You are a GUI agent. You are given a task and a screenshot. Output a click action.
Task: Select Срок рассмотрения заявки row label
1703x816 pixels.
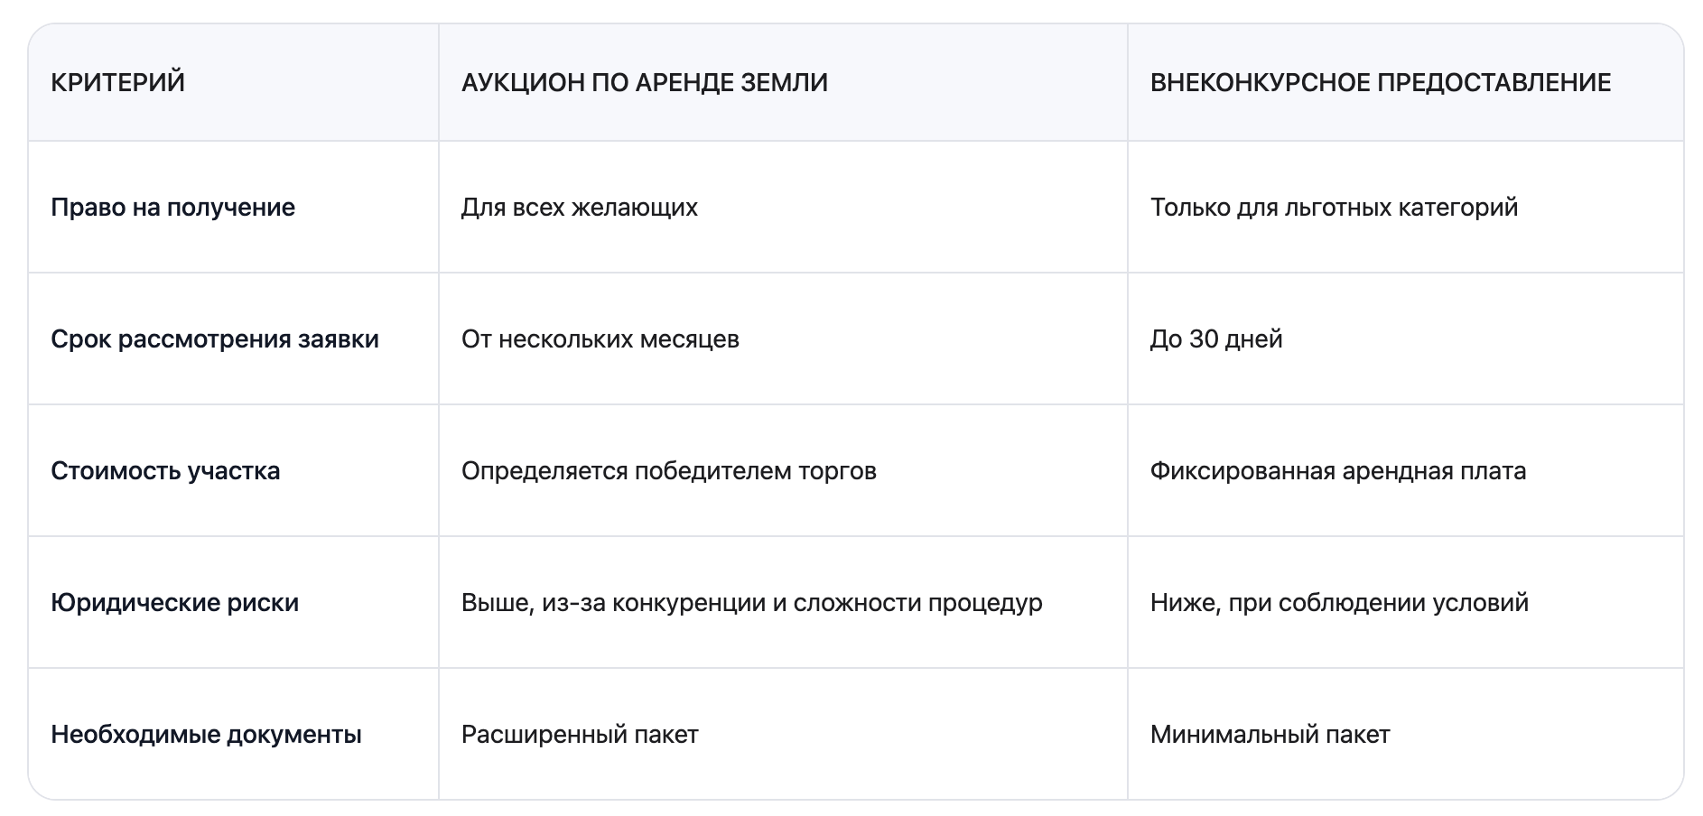pyautogui.click(x=215, y=339)
